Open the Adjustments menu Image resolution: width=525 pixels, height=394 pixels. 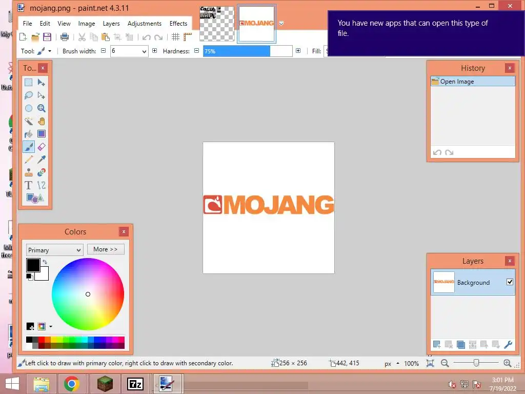(x=144, y=24)
